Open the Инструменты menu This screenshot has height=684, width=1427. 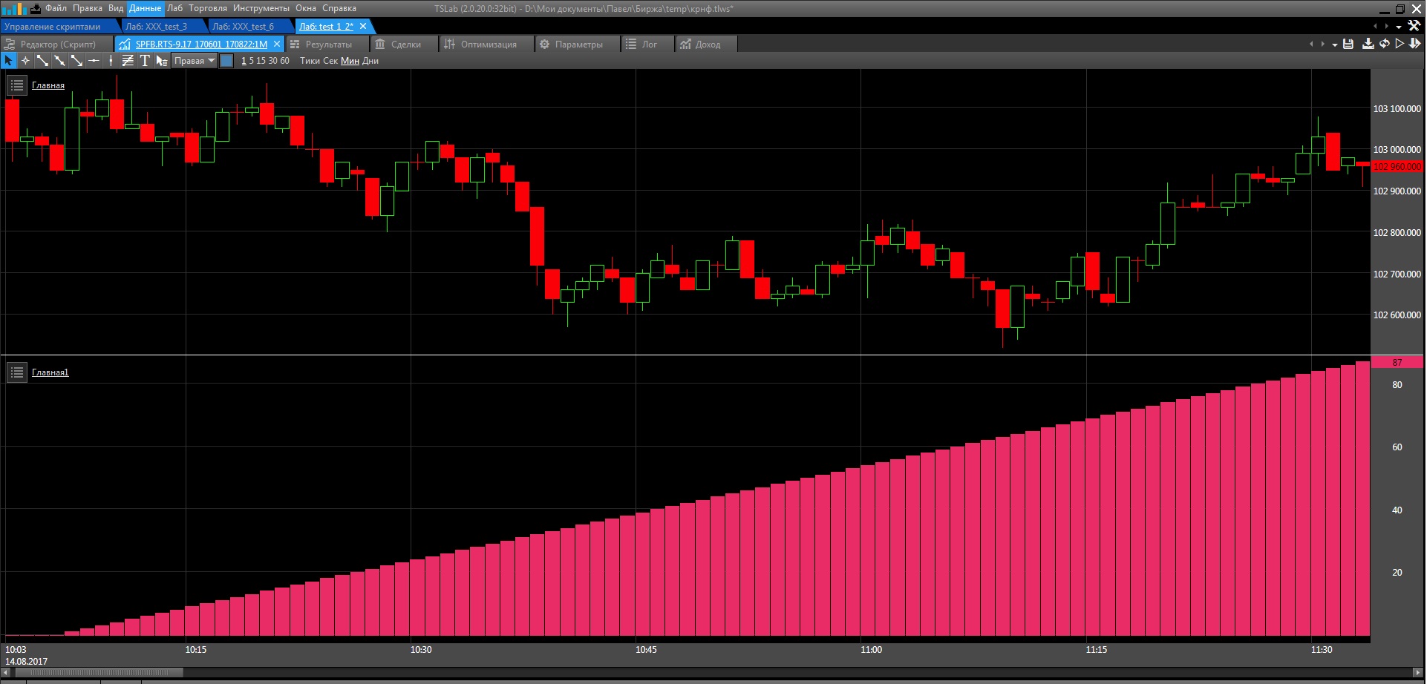tap(261, 8)
